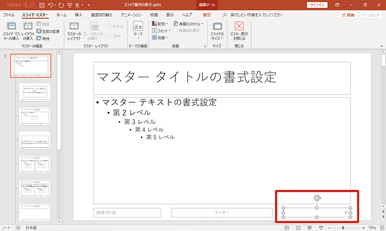Viewport: 386px width, 231px height.
Task: Toggle the Footer (フッター) checkbox
Action: tap(109, 36)
